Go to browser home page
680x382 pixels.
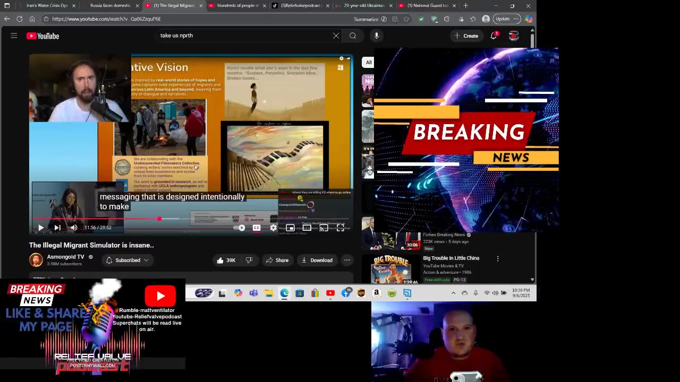click(x=32, y=19)
